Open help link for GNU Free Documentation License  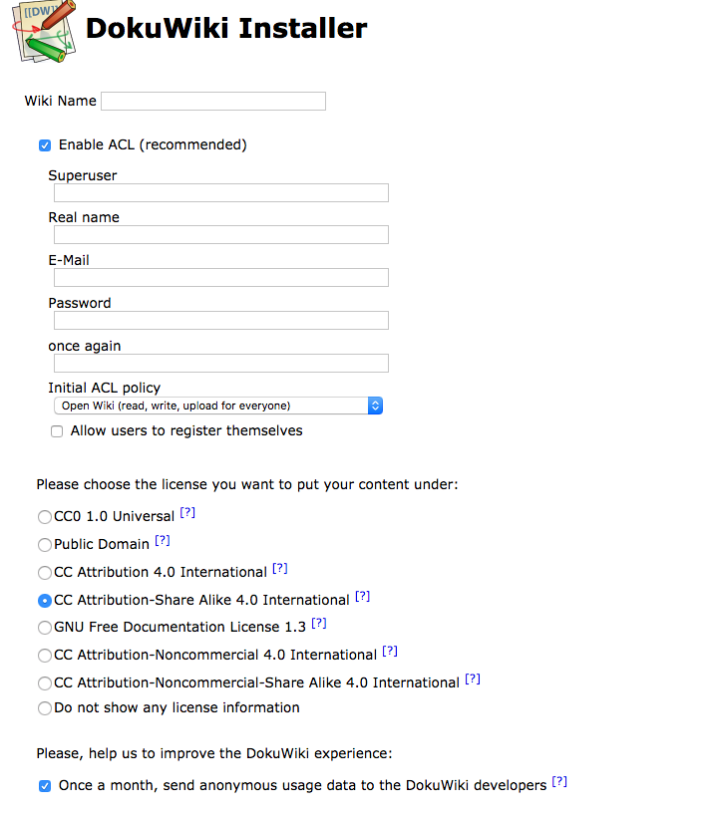pyautogui.click(x=319, y=623)
